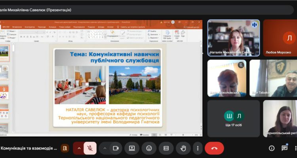Open the chat messages panel
Viewport: 297px width, 158px height.
(x=284, y=148)
